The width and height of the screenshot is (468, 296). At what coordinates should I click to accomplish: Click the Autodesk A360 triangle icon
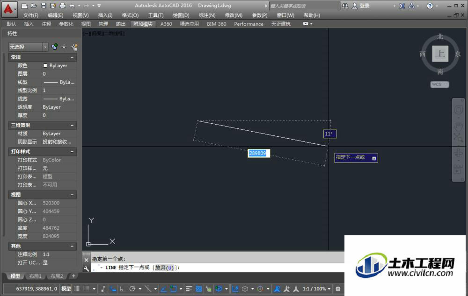coord(411,6)
